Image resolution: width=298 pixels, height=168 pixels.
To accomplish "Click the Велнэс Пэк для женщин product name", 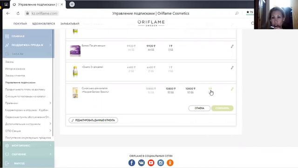I will 94,46.
